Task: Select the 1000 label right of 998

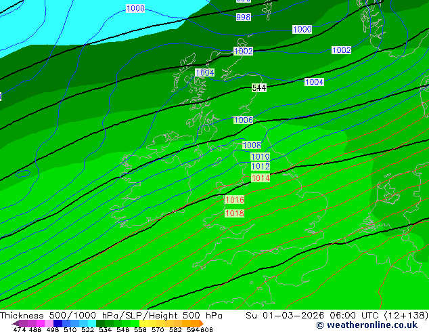Action: (x=302, y=29)
